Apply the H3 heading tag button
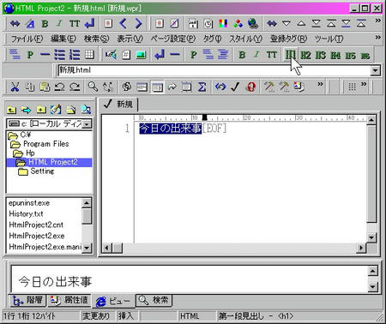Image resolution: width=386 pixels, height=324 pixels. (321, 55)
